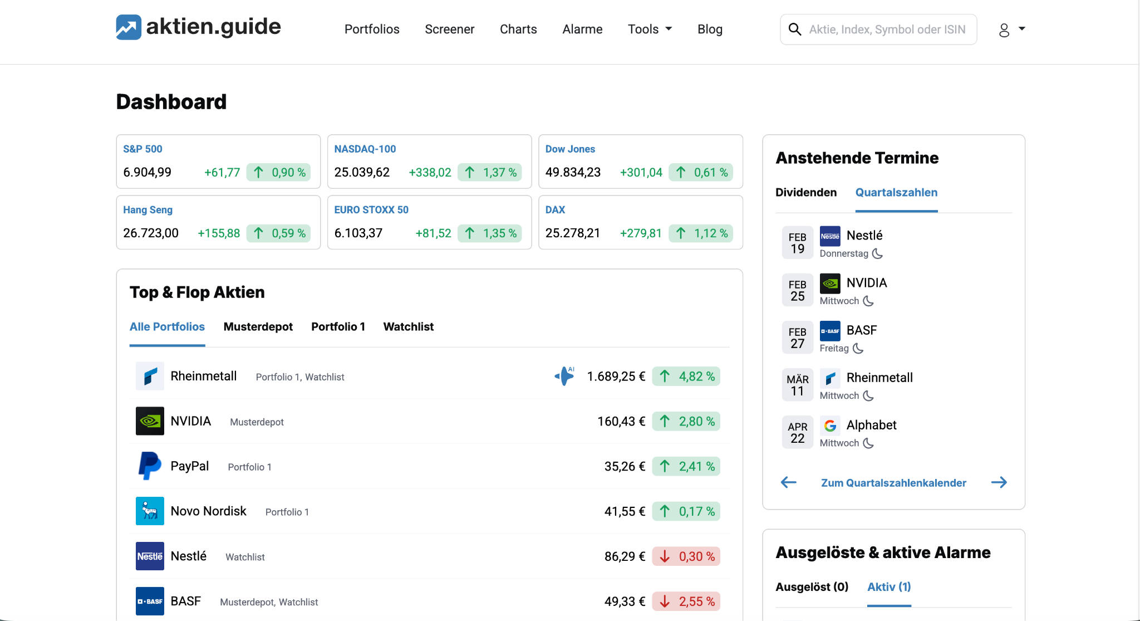This screenshot has height=621, width=1140.
Task: Open the Charts menu item
Action: point(518,30)
